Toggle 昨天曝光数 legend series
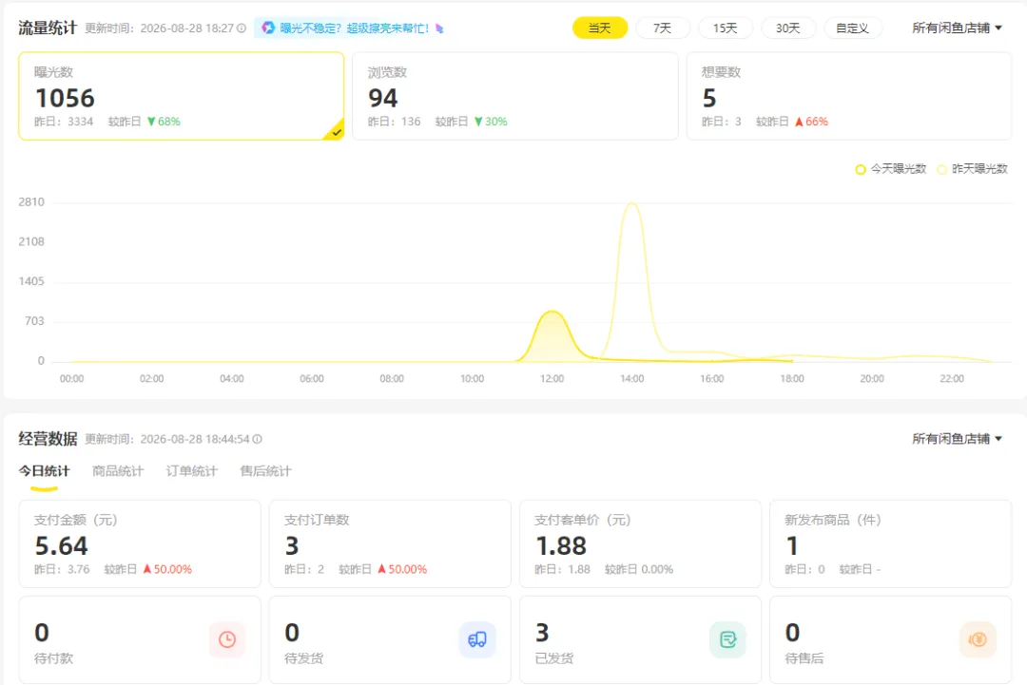The image size is (1027, 685). pyautogui.click(x=972, y=169)
